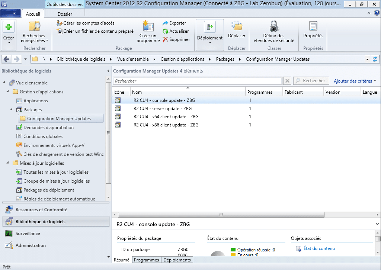The image size is (381, 270).
Task: Open the Ressources et Conformité workspace
Action: pos(56,209)
